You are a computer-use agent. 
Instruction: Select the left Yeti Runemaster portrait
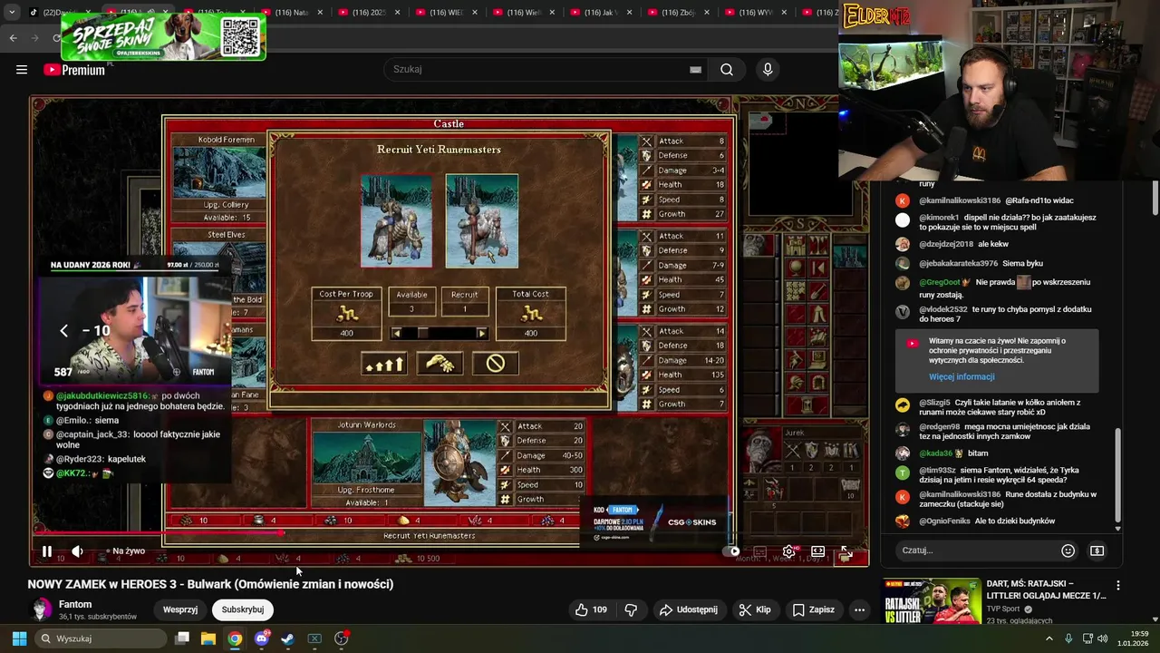[x=396, y=220]
